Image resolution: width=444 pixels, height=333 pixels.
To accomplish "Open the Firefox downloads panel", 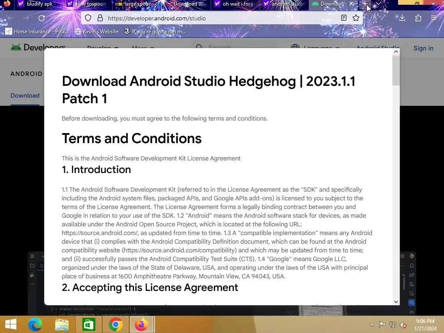I will coord(402,18).
